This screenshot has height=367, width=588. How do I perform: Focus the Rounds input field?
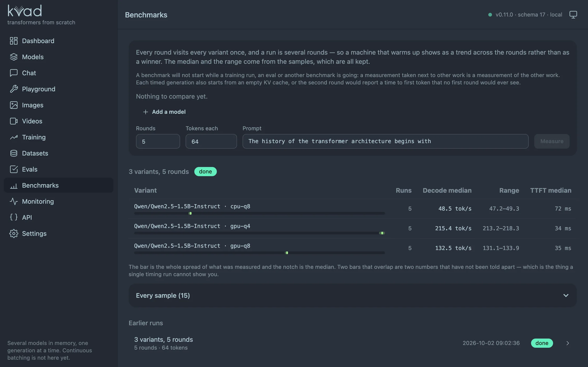pos(158,141)
